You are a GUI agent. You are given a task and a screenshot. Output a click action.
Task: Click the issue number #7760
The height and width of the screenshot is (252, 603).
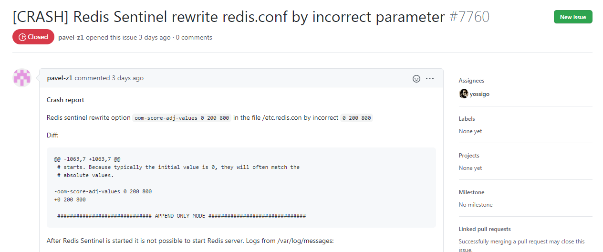pyautogui.click(x=469, y=17)
